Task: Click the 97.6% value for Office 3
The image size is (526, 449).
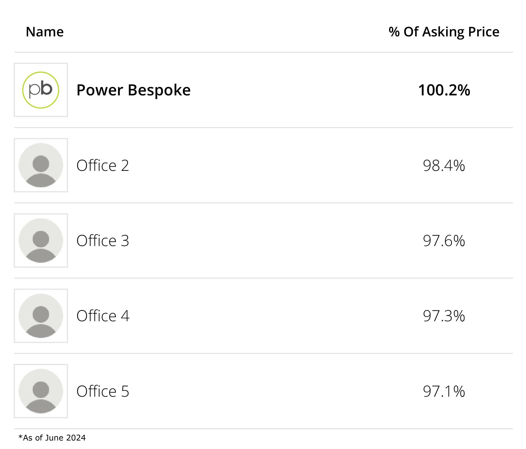Action: (444, 241)
